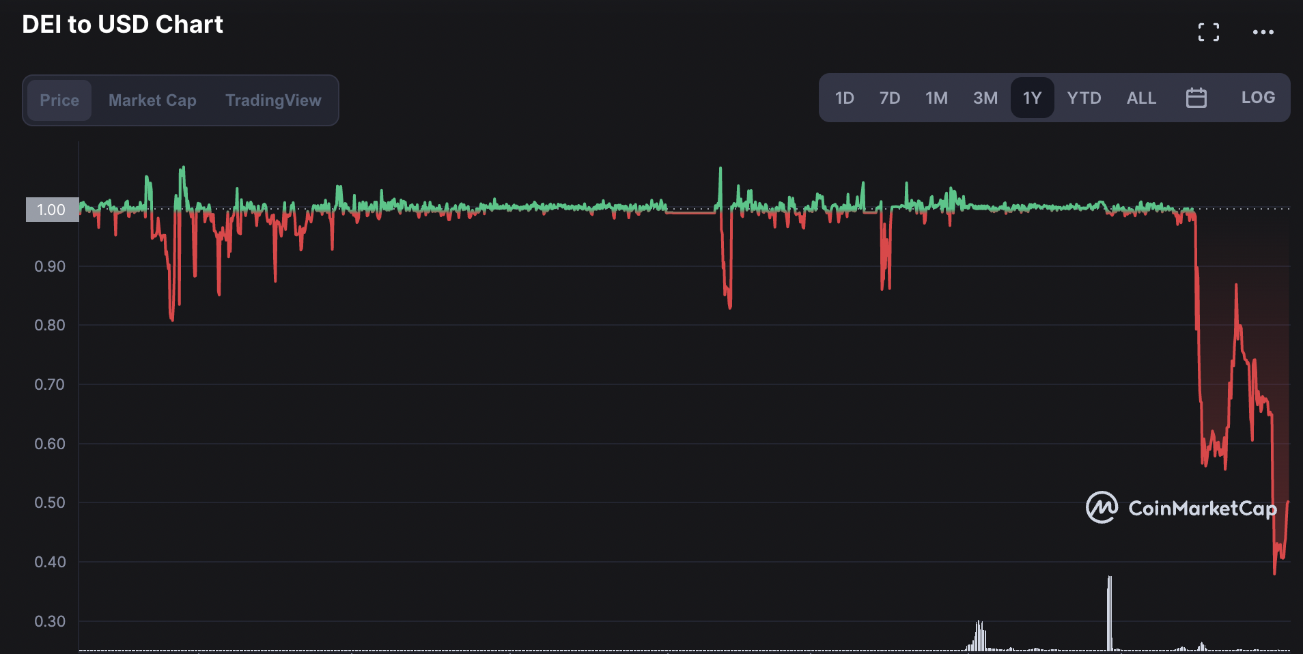Open fullscreen chart view icon
Image resolution: width=1303 pixels, height=654 pixels.
1208,32
